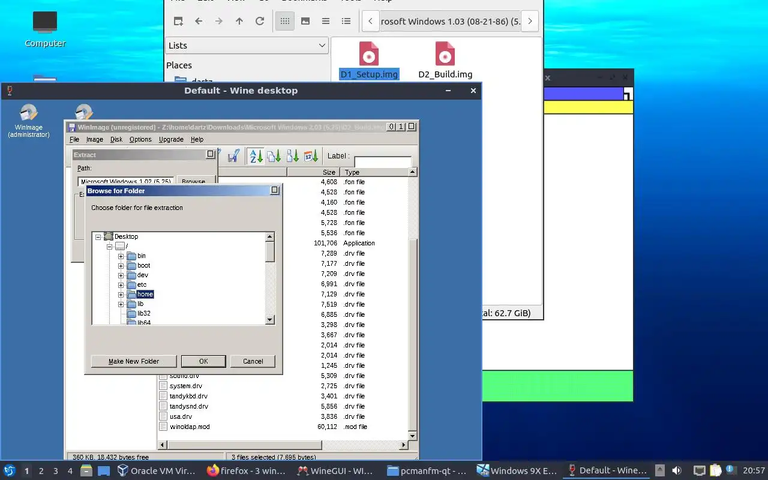Click the WinImage save-disk toolbar icon
Screen dimensions: 768x480
pos(233,156)
